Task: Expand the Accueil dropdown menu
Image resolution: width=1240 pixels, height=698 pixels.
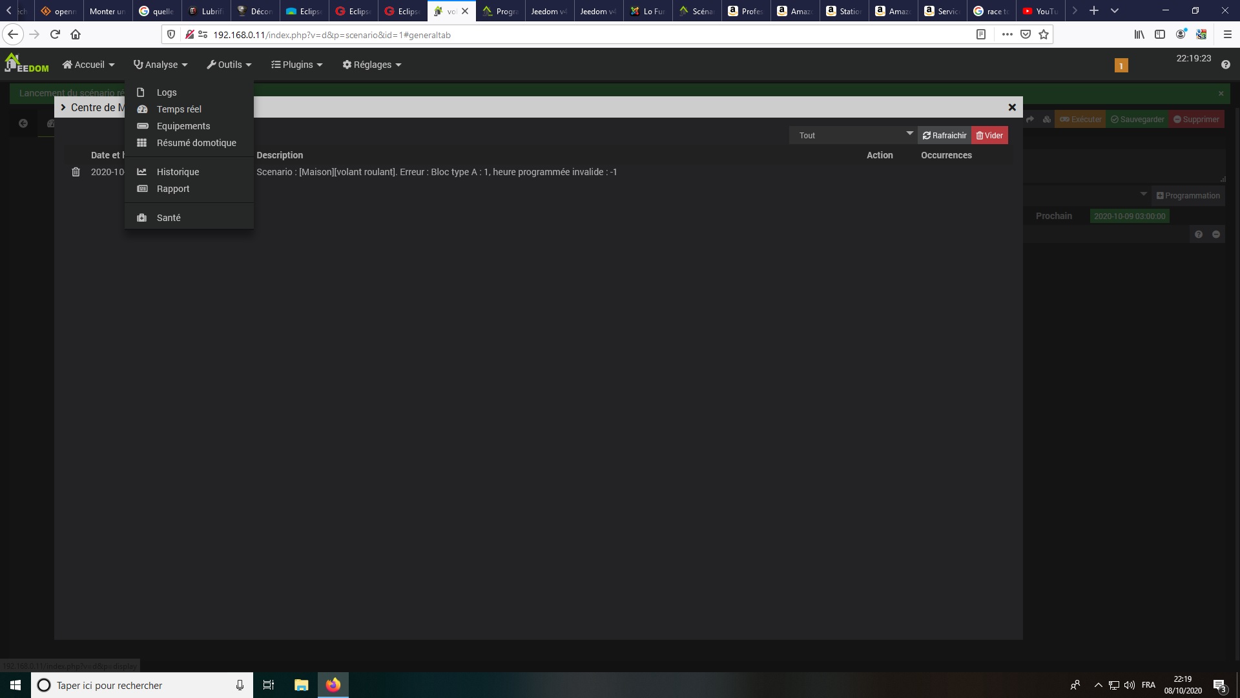Action: pos(88,65)
